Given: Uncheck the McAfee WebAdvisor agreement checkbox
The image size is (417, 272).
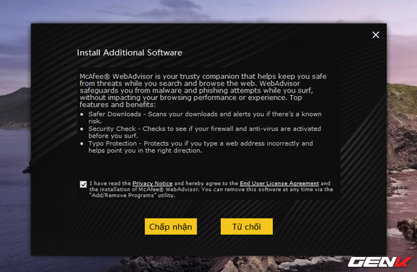Looking at the screenshot, I should click(83, 184).
